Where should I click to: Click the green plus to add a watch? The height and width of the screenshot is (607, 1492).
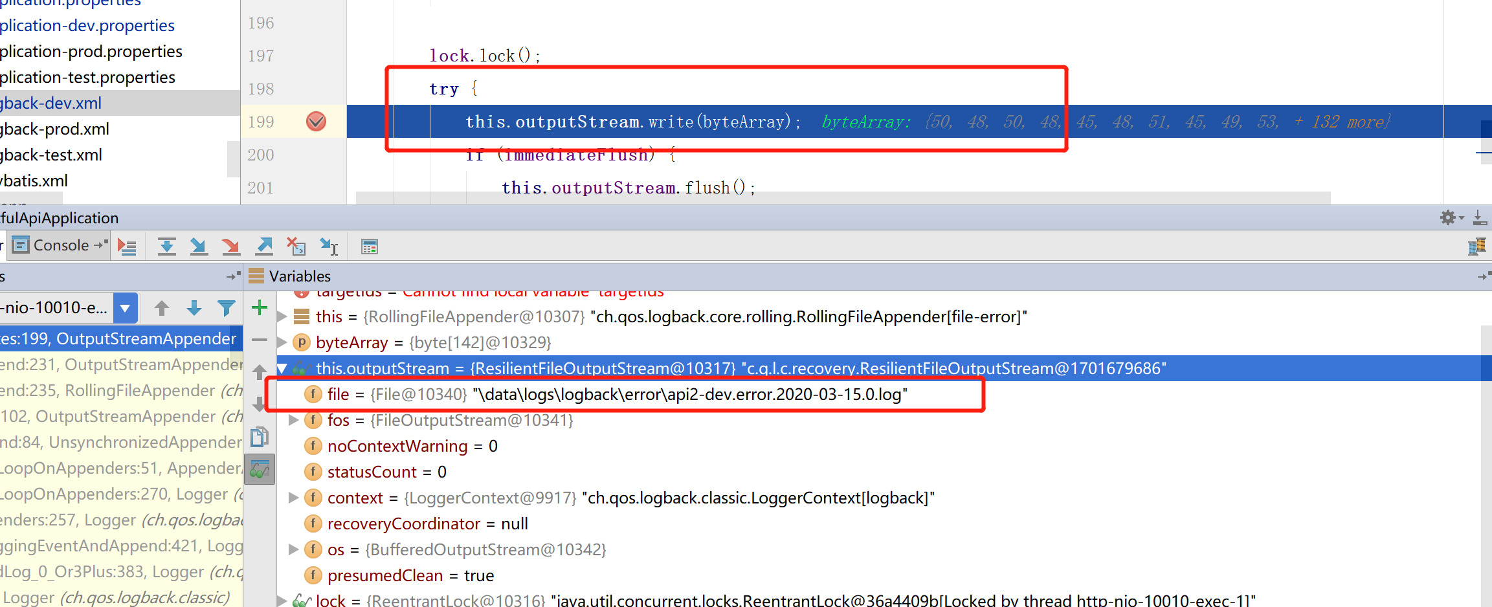[x=259, y=308]
